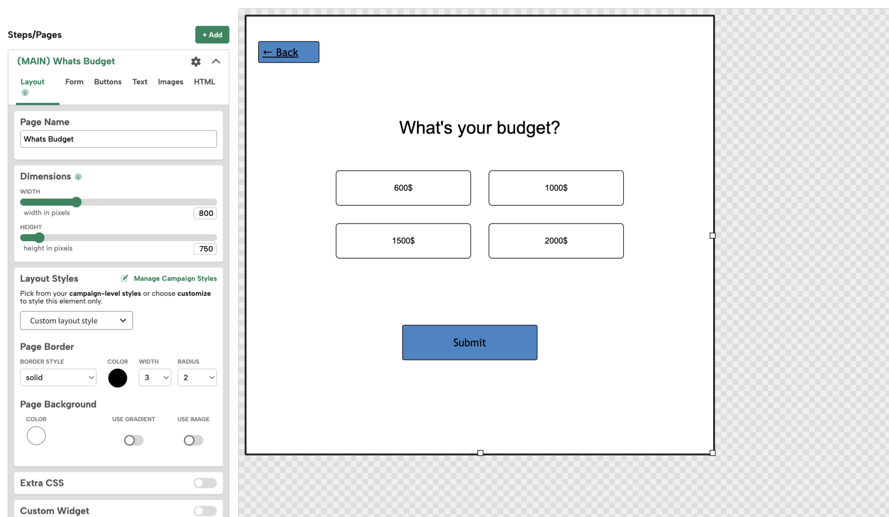Open the border Radius dropdown
Screen dimensions: 889x517
197,378
